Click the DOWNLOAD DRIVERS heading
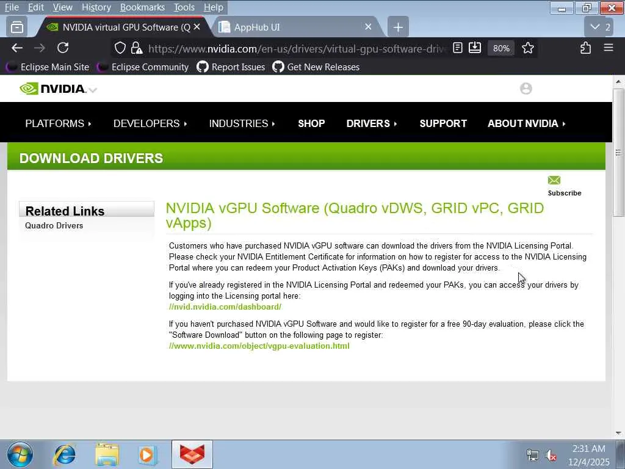 92,158
